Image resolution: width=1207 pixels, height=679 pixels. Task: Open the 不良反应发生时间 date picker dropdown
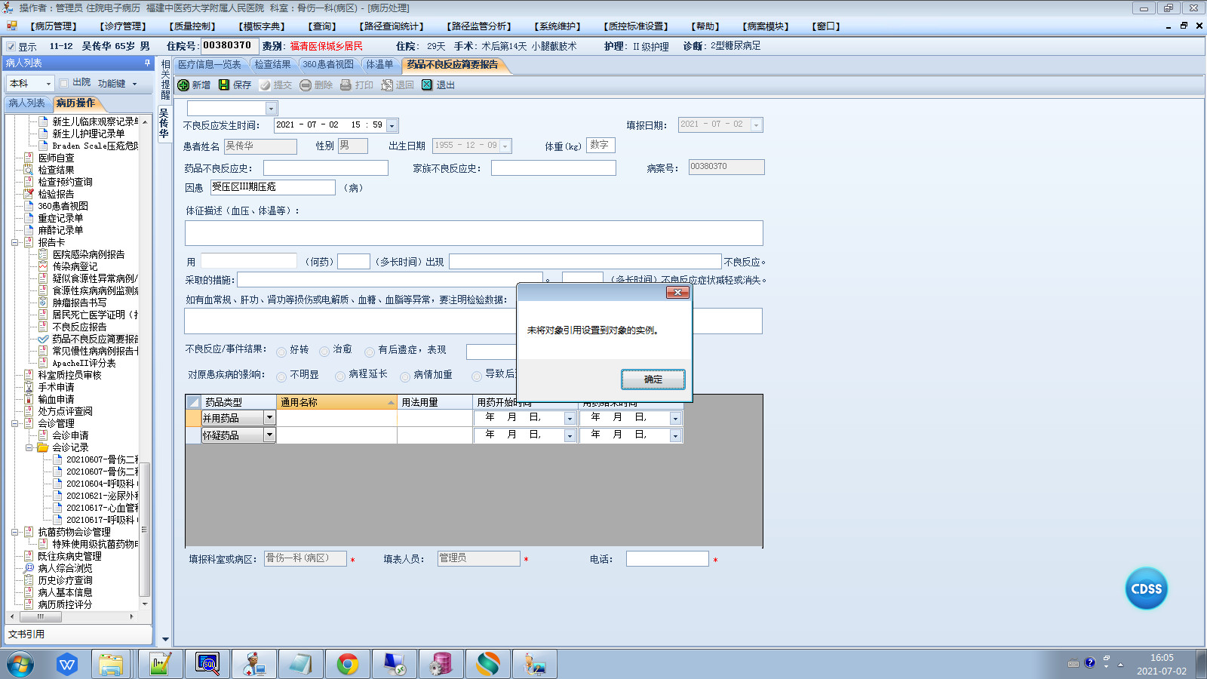(x=392, y=125)
